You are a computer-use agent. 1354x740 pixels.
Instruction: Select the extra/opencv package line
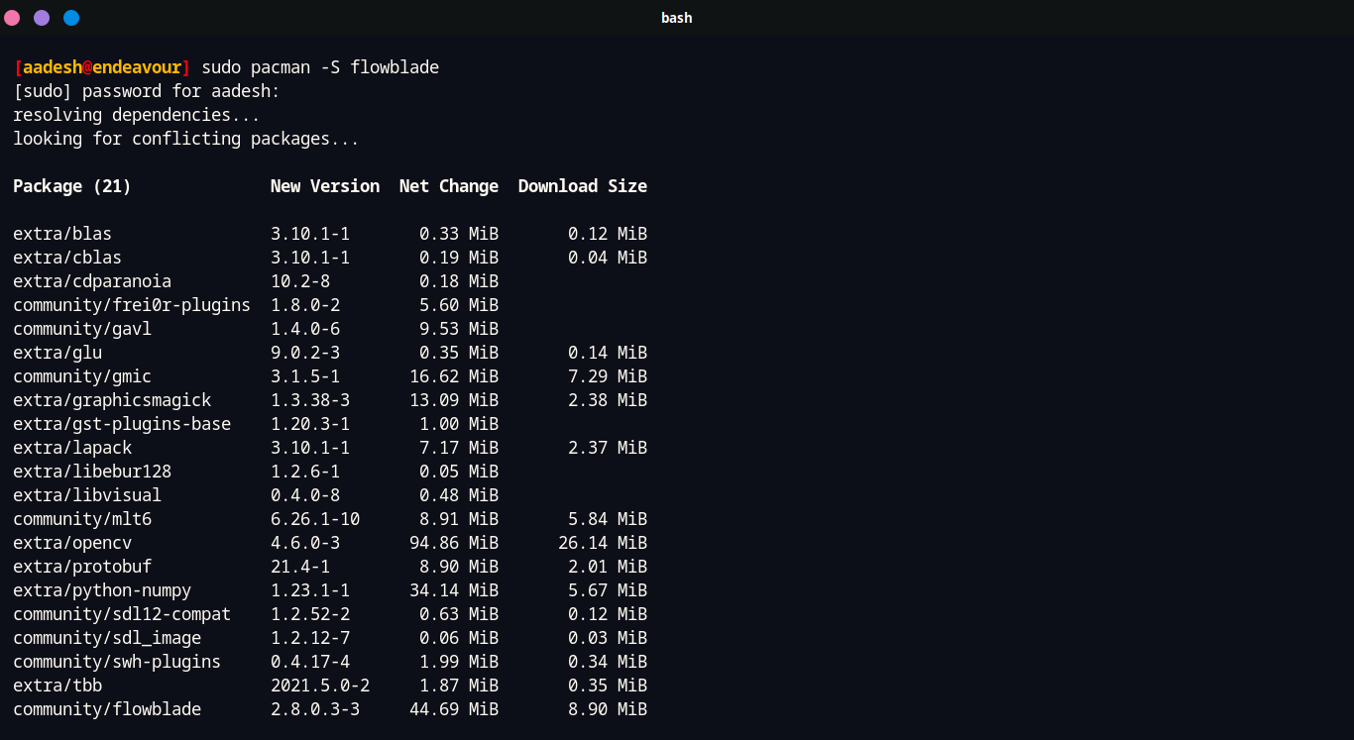click(x=72, y=542)
